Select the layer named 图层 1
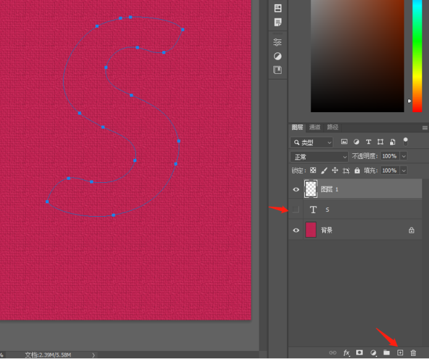 pyautogui.click(x=355, y=189)
